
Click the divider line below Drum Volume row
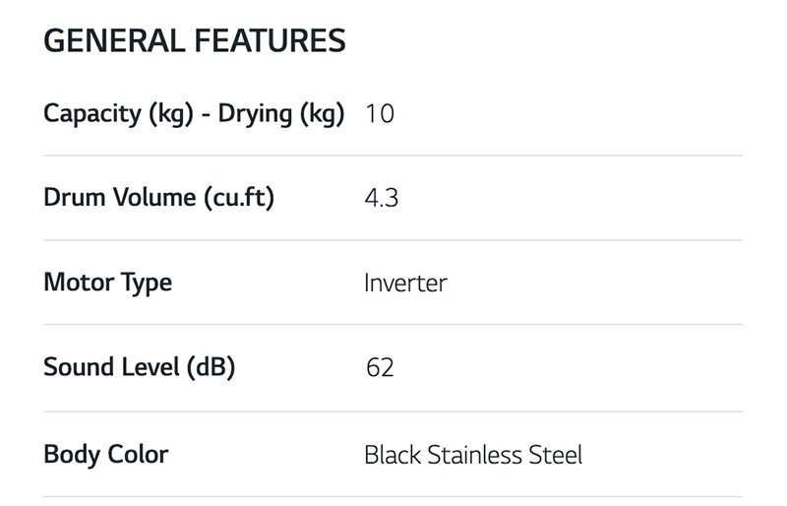(393, 240)
